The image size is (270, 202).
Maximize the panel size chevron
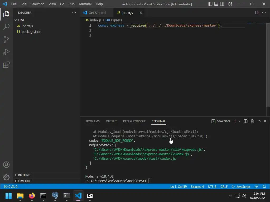point(259,121)
